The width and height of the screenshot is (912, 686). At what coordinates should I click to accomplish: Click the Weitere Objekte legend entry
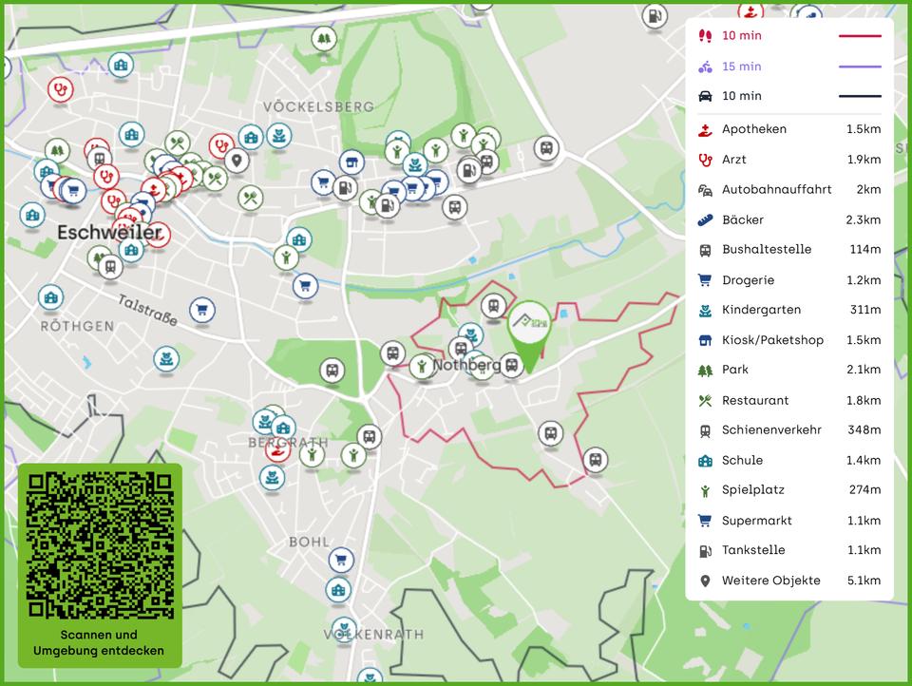click(x=770, y=581)
